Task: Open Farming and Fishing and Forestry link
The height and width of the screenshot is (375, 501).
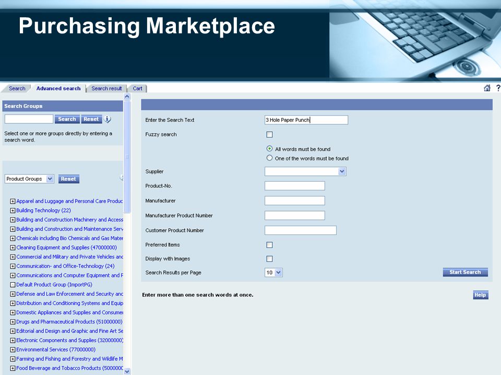Action: (x=69, y=359)
